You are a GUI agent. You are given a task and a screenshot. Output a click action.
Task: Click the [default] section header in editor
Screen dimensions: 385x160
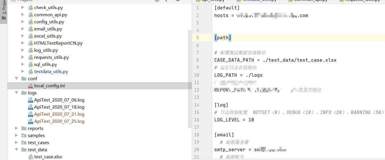pyautogui.click(x=227, y=8)
